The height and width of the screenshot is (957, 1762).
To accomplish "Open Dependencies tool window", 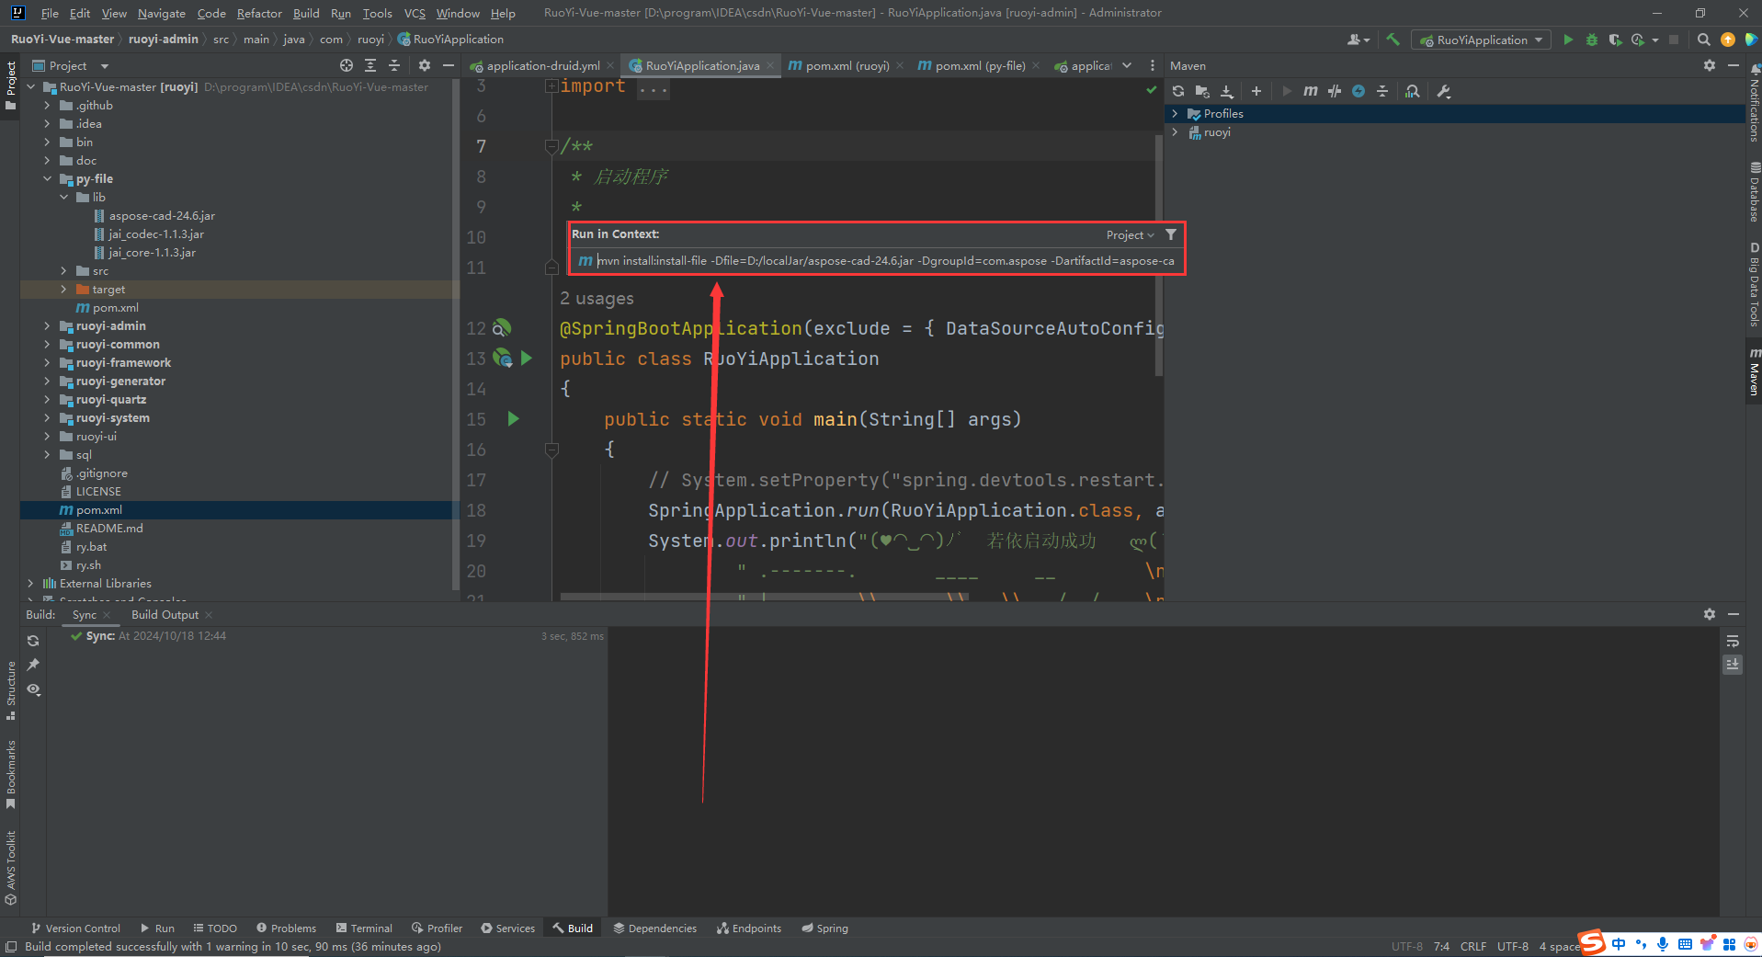I will [x=654, y=929].
